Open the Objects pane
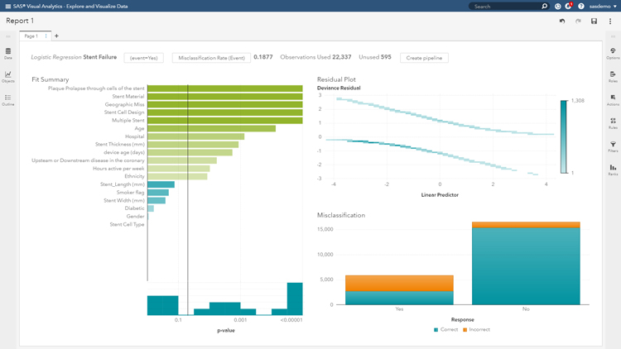621x349 pixels. click(8, 77)
